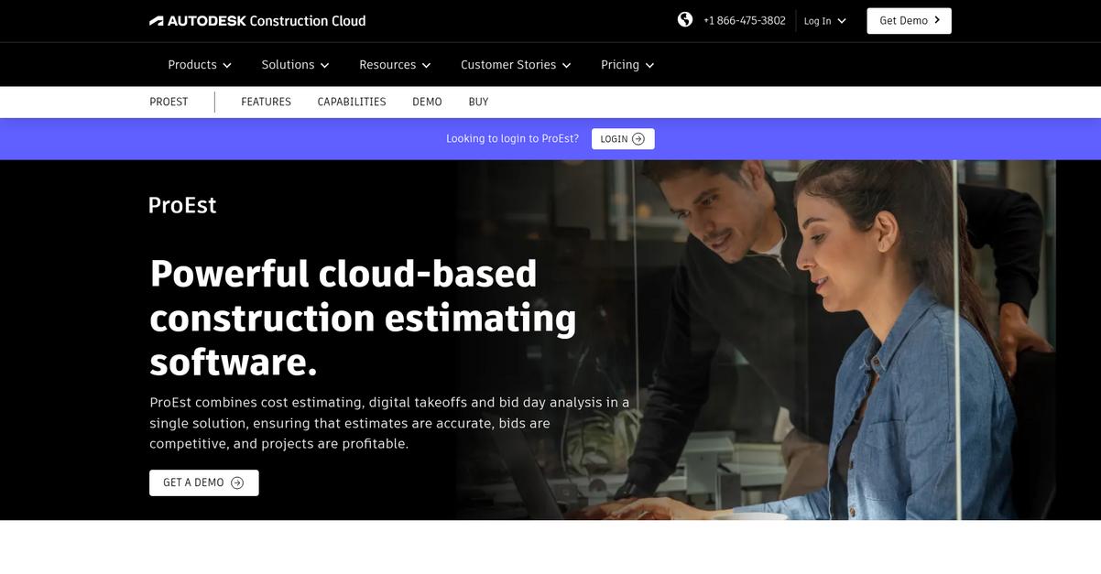Expand the Products chevron
The width and height of the screenshot is (1101, 574).
tap(227, 66)
